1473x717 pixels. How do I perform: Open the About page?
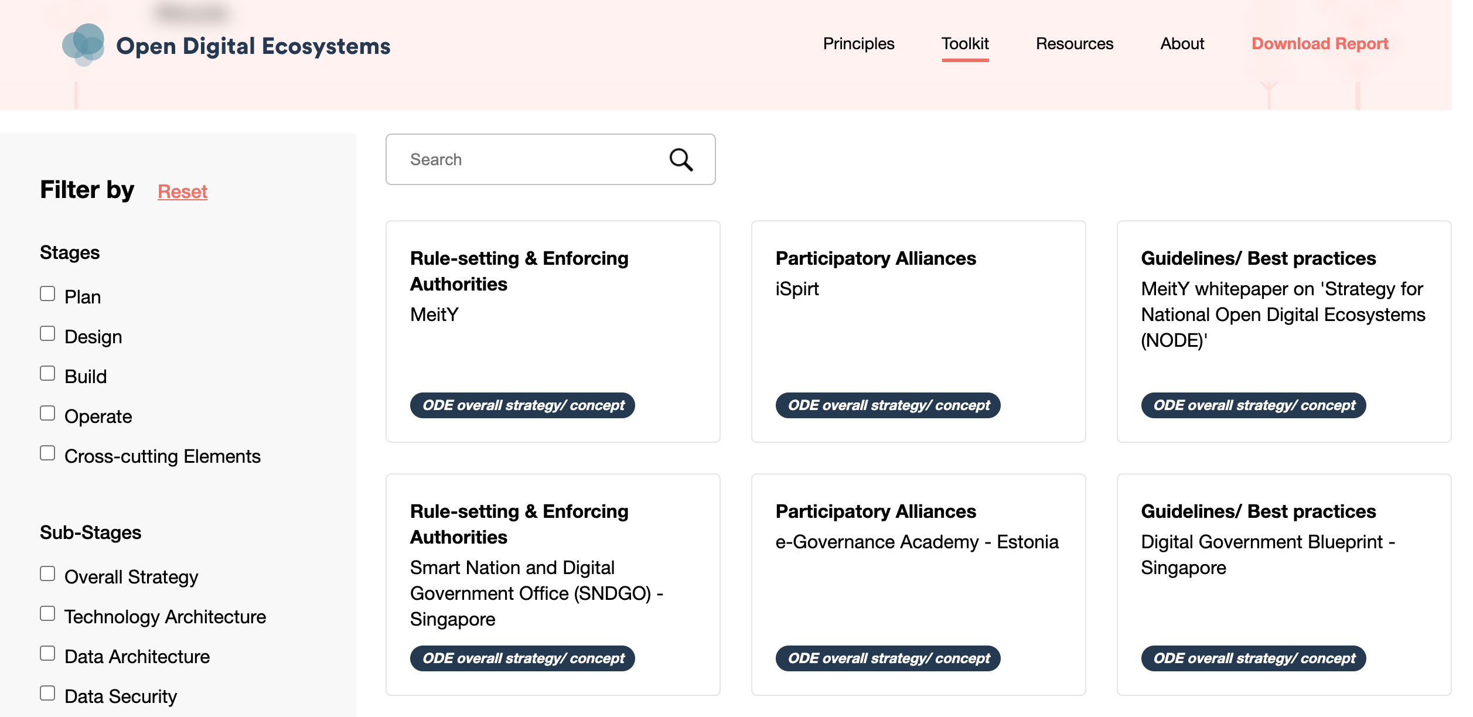(1182, 44)
